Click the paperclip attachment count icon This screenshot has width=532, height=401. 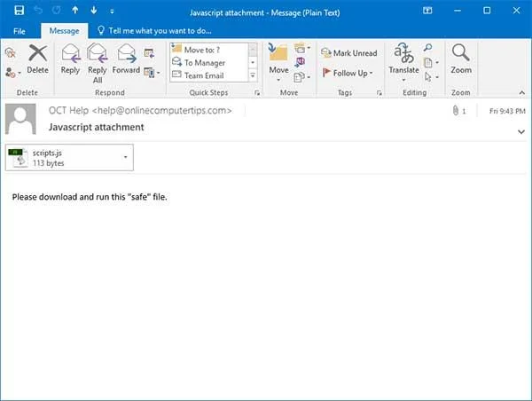point(458,111)
